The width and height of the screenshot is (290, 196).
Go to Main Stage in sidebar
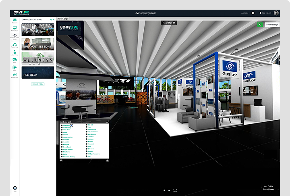click(15, 28)
